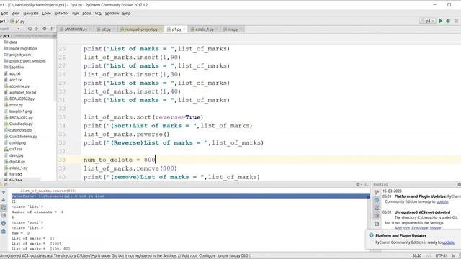The image size is (461, 259).
Task: Open the Code menu
Action: click(x=46, y=13)
